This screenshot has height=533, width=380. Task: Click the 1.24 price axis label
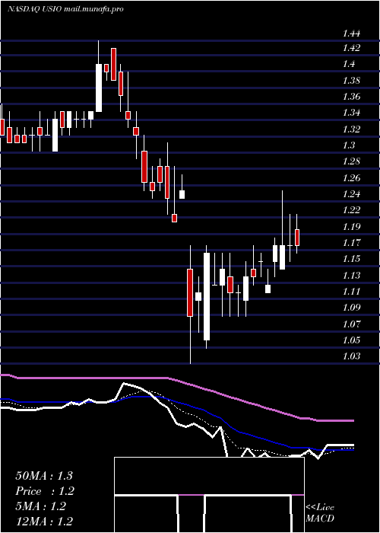coord(351,193)
